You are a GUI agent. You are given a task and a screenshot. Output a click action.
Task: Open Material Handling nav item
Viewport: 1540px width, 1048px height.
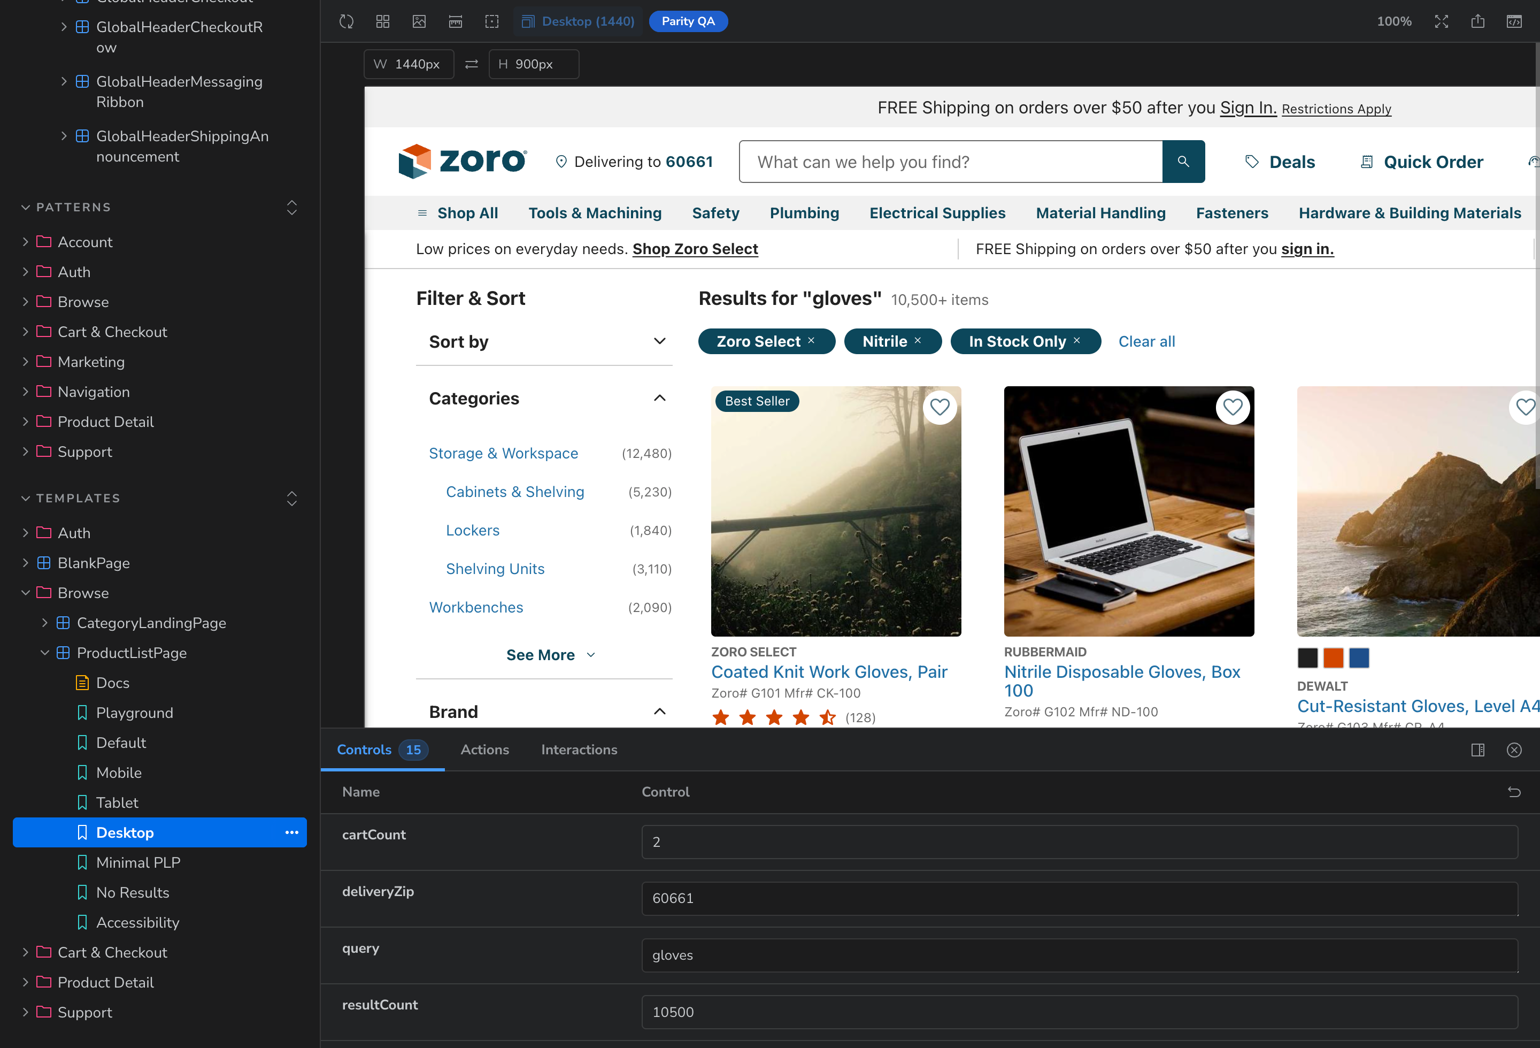coord(1100,213)
